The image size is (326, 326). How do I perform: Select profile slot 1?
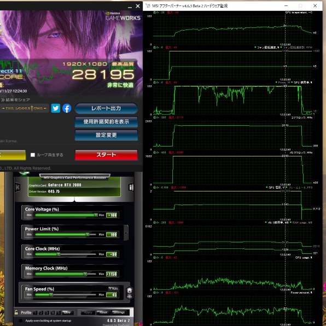36,312
